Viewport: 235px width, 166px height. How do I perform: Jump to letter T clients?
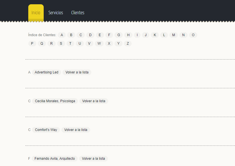[70, 44]
